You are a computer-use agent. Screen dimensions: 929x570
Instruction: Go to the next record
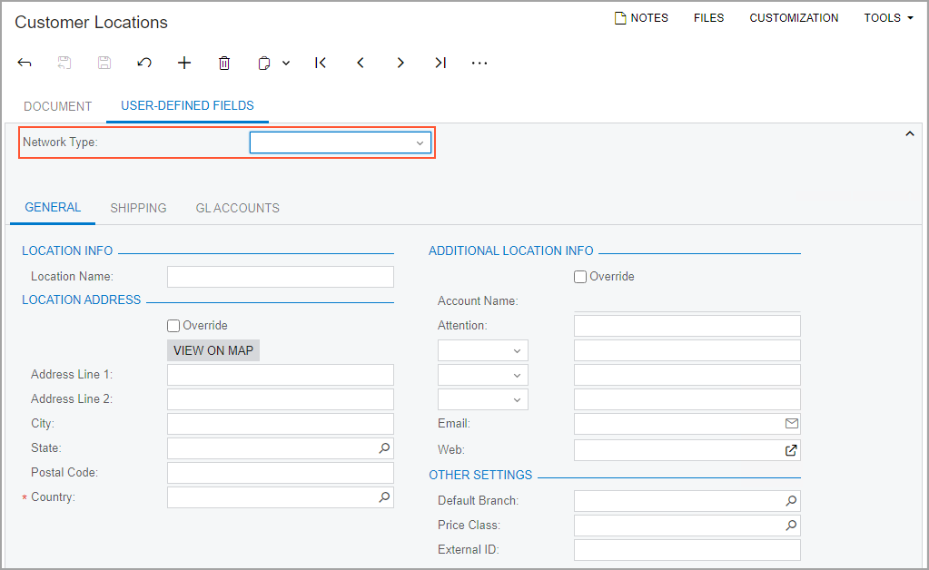(x=400, y=63)
